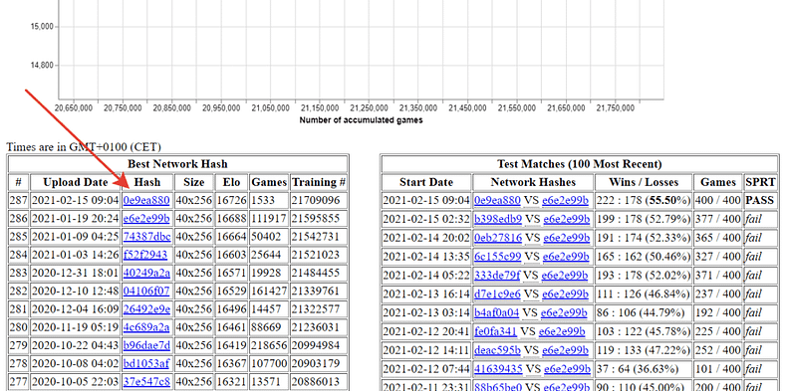Screen dimensions: 785x391
Task: Click Test Matches (100 Most Recent) title
Action: click(579, 164)
